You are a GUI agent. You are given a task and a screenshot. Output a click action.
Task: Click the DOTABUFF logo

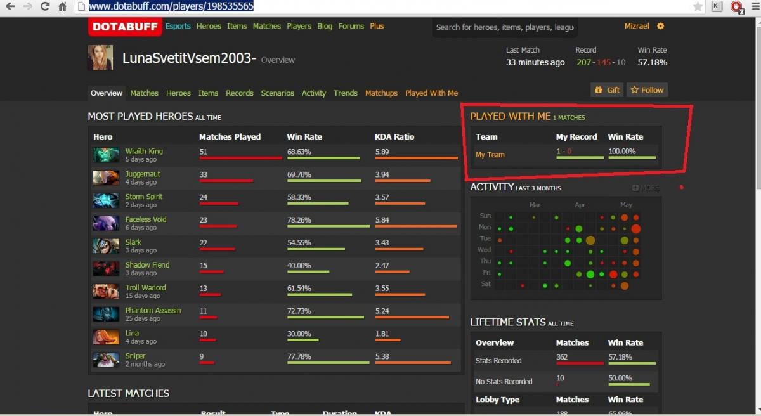(x=124, y=27)
